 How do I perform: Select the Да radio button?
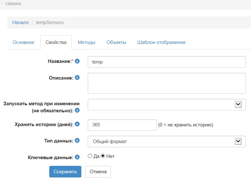click(x=90, y=156)
